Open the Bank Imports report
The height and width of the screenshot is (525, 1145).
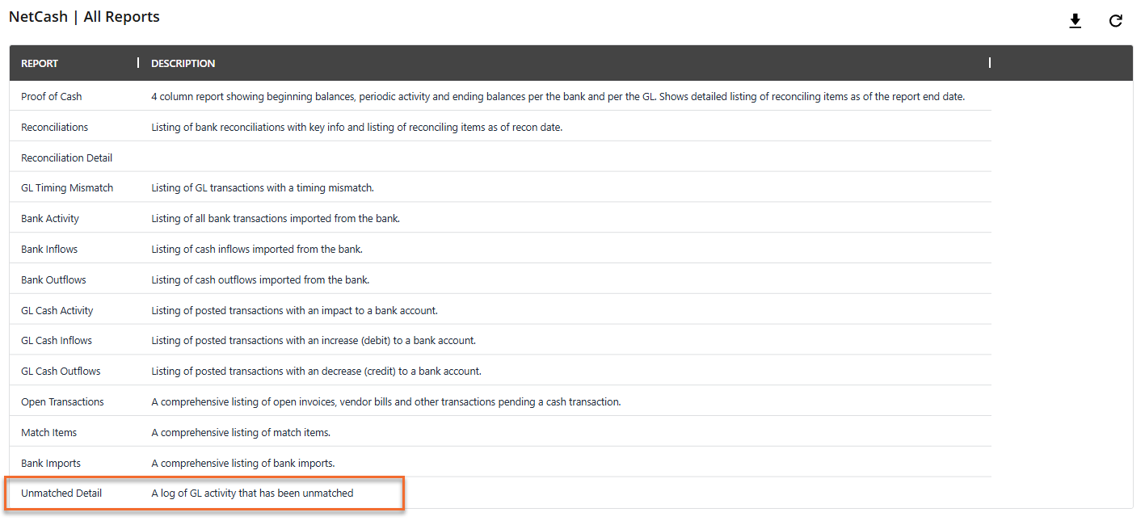(51, 463)
